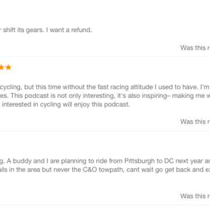Image resolution: width=210 pixels, height=210 pixels.
Task: Click 'cant wait go get back' text
Action: coord(156,170)
